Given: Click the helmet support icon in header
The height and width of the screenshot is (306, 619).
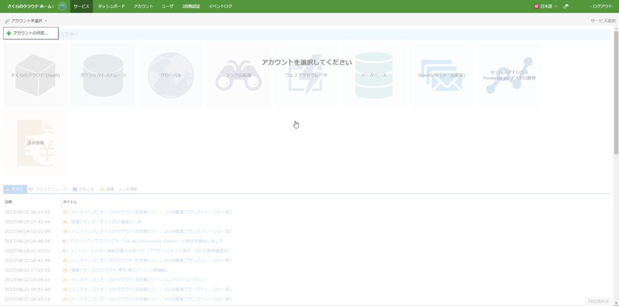Looking at the screenshot, I should [x=566, y=6].
